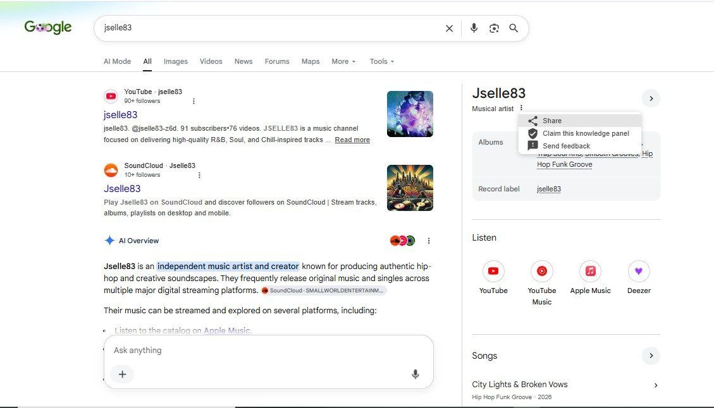714x408 pixels.
Task: Expand the Songs section arrow
Action: point(651,356)
